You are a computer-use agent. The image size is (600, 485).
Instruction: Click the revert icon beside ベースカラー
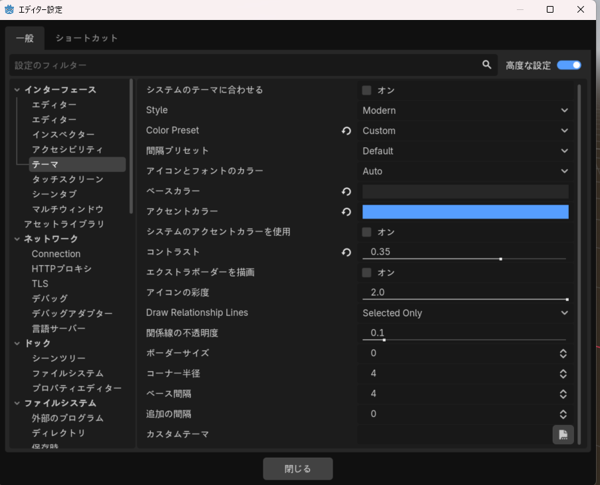346,191
